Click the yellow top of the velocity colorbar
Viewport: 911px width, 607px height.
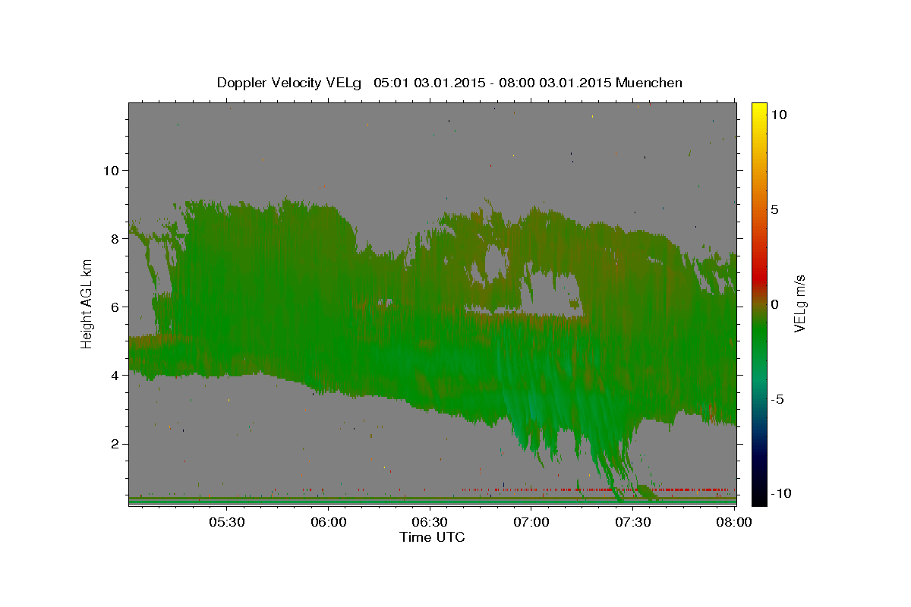click(759, 108)
